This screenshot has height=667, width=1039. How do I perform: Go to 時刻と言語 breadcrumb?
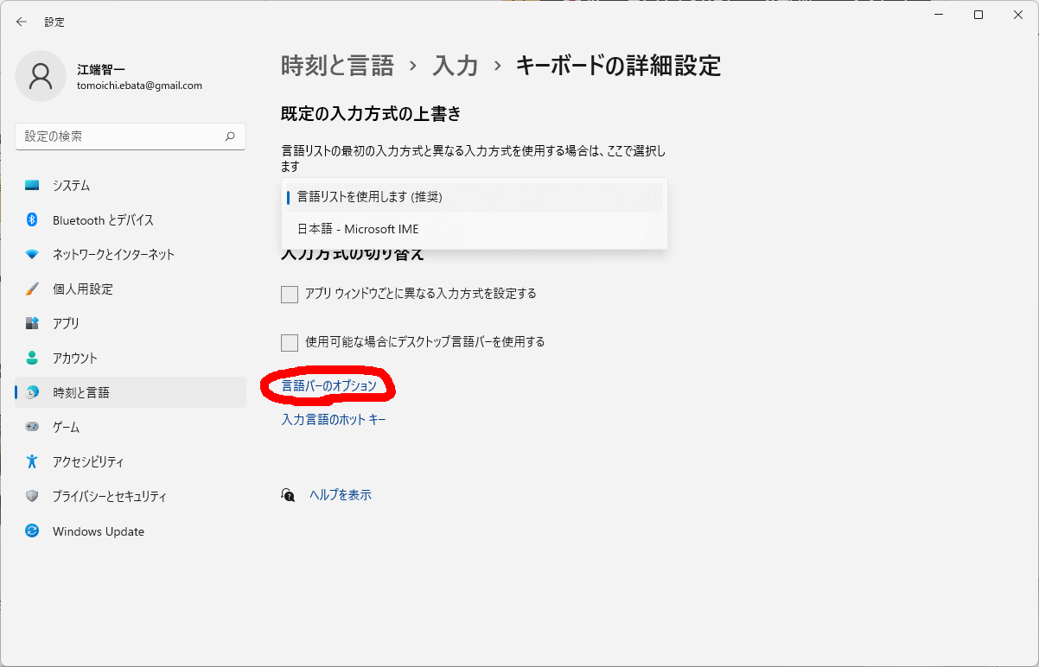(337, 66)
